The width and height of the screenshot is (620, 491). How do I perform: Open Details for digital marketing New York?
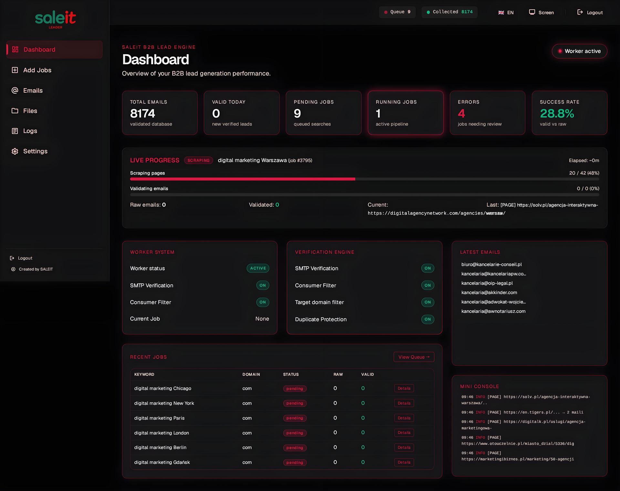click(x=404, y=403)
